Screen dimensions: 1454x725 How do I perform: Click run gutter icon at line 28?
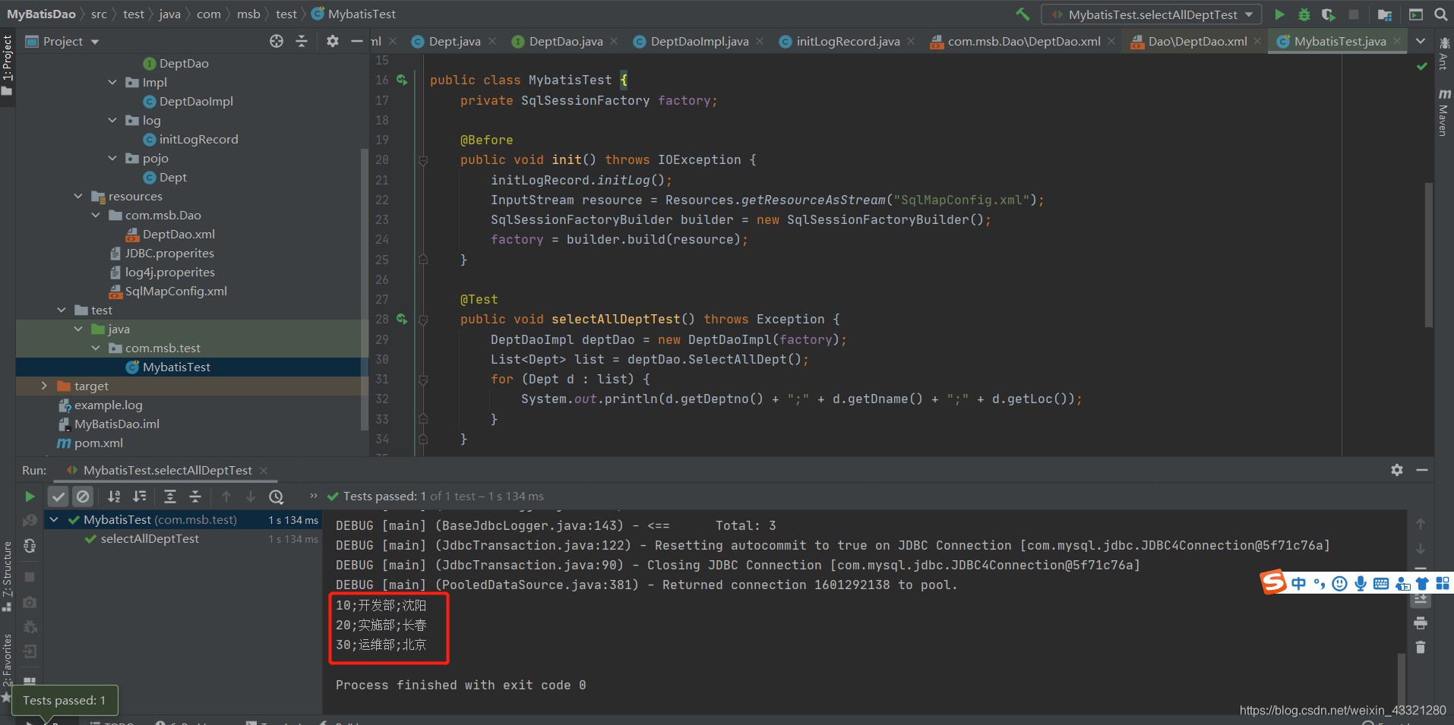(402, 319)
